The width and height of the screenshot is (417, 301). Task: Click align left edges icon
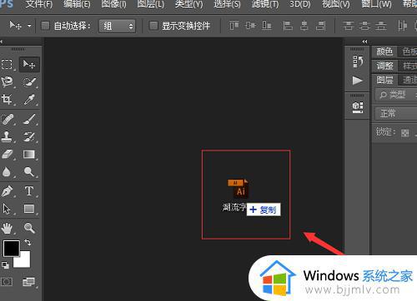[x=288, y=26]
